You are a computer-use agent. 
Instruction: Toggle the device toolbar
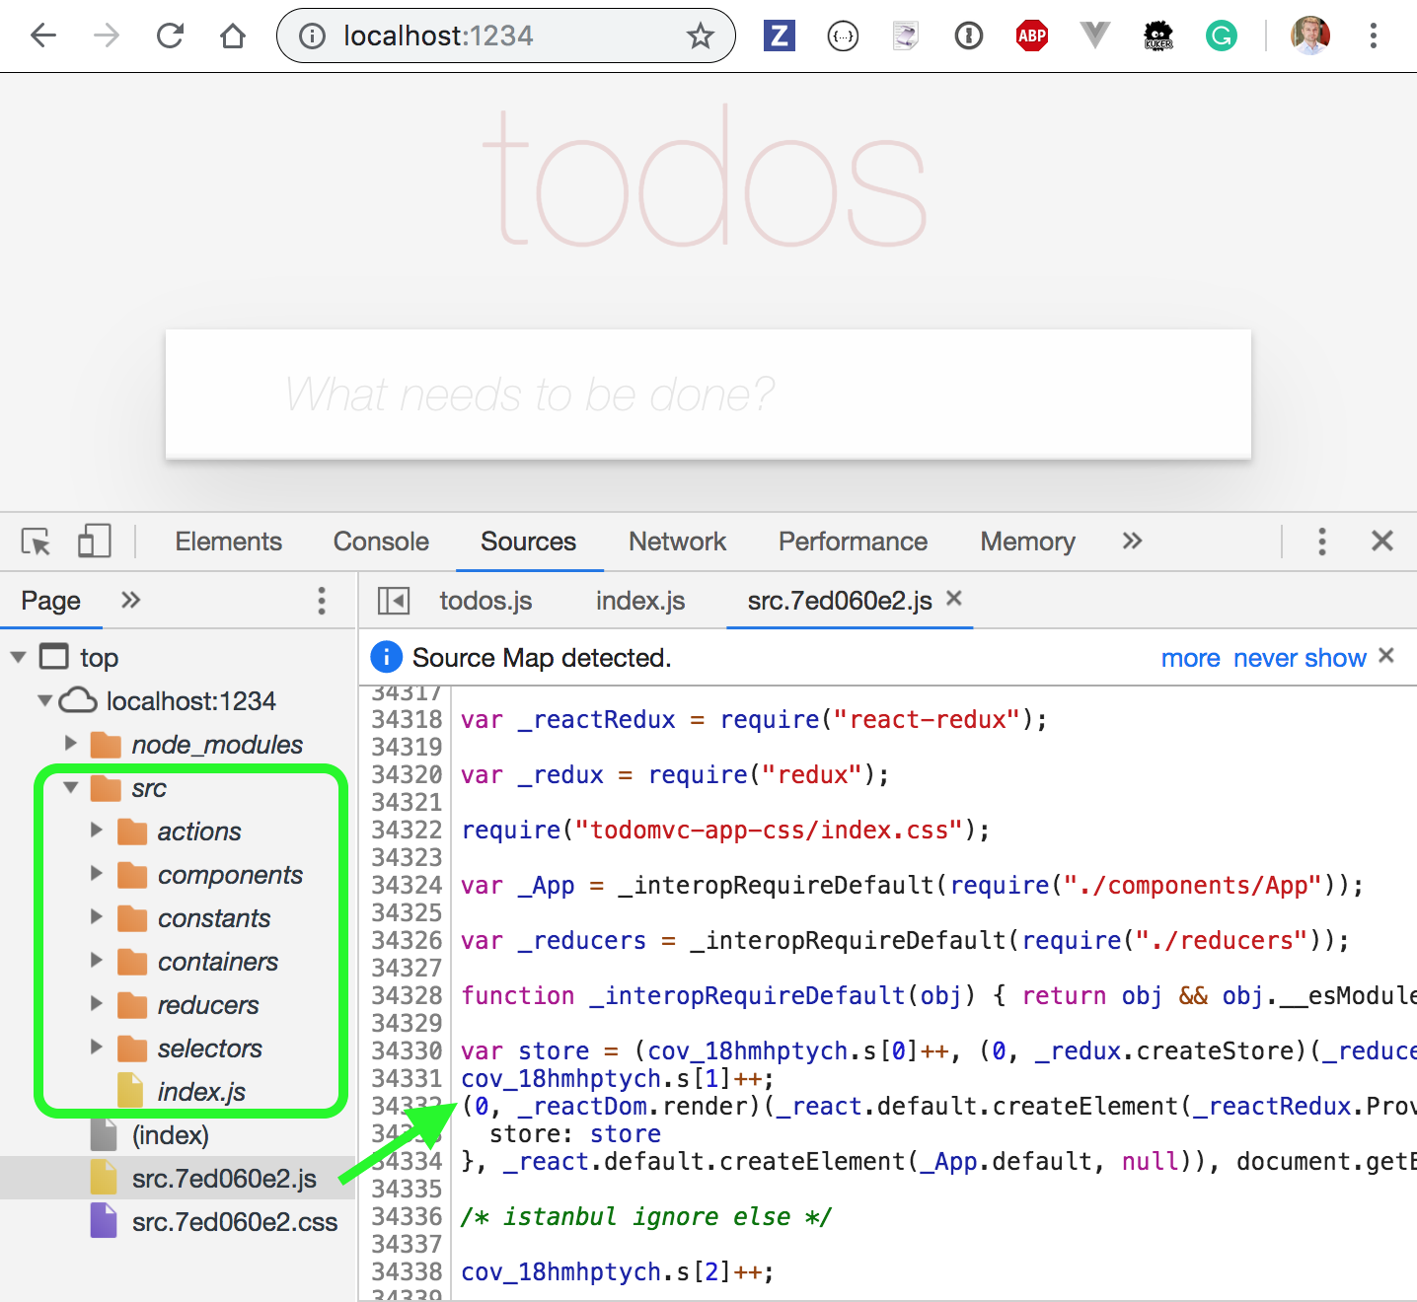click(x=94, y=541)
